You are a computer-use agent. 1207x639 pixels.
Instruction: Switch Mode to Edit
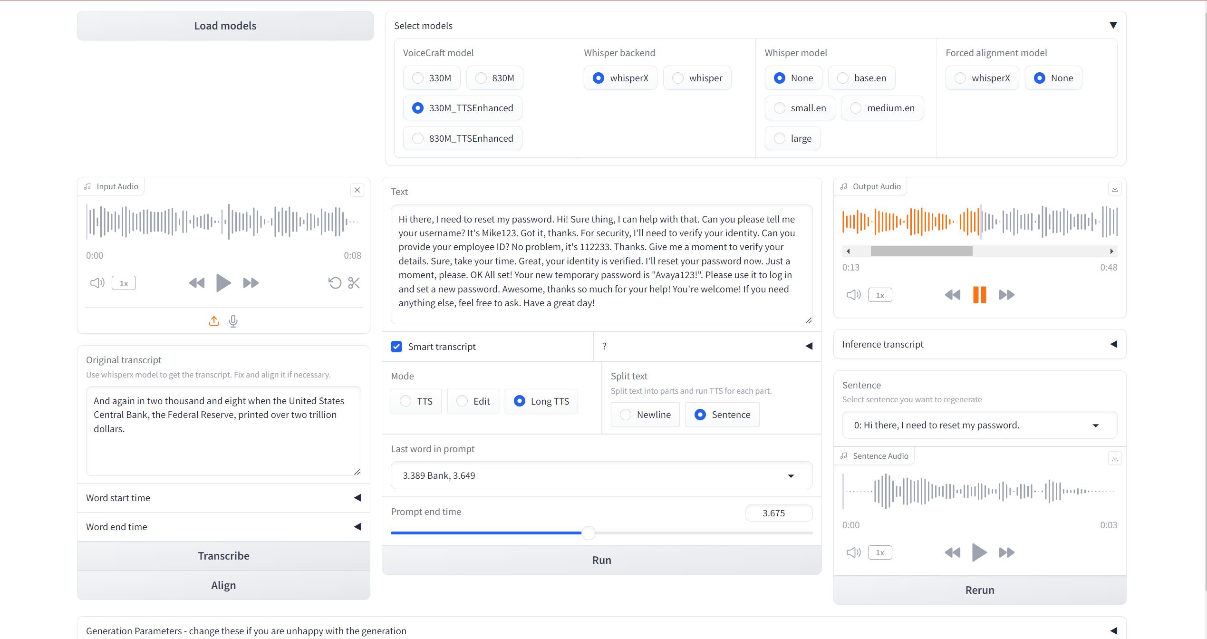tap(473, 401)
